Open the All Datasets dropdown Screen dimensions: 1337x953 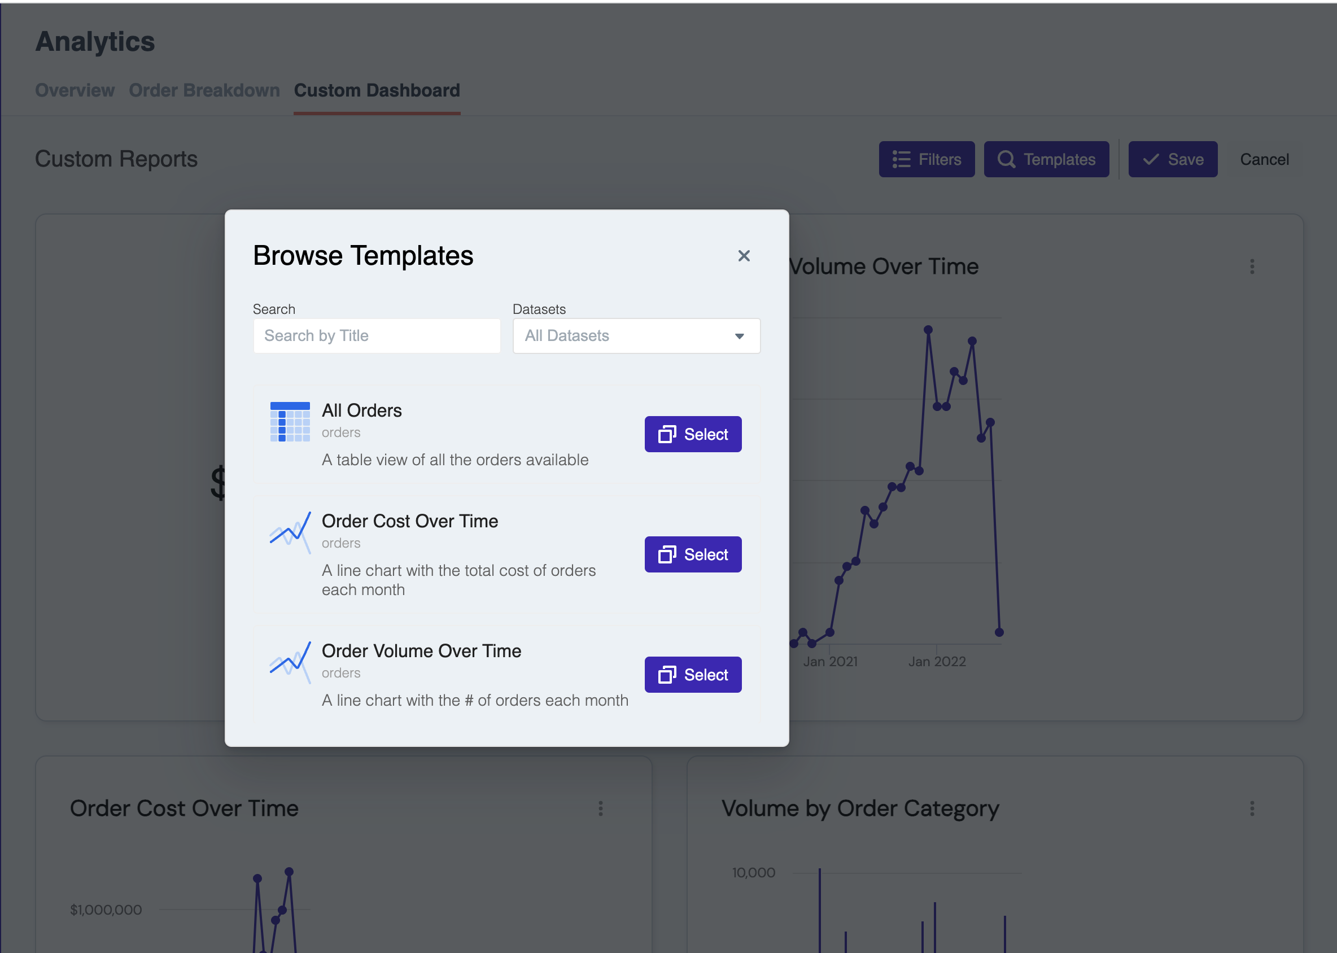point(636,336)
